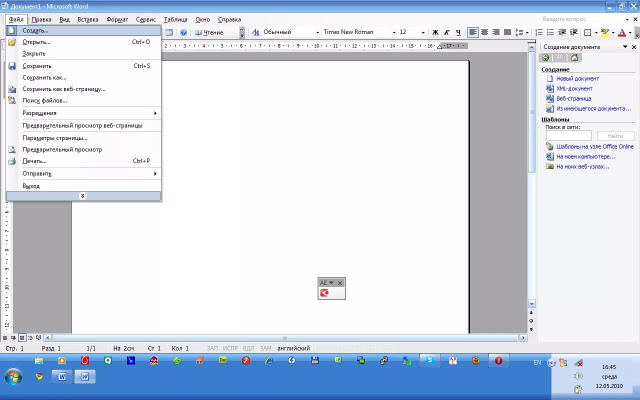Image resolution: width=640 pixels, height=400 pixels.
Task: Click the На моих веб-узлах... link
Action: click(x=583, y=166)
